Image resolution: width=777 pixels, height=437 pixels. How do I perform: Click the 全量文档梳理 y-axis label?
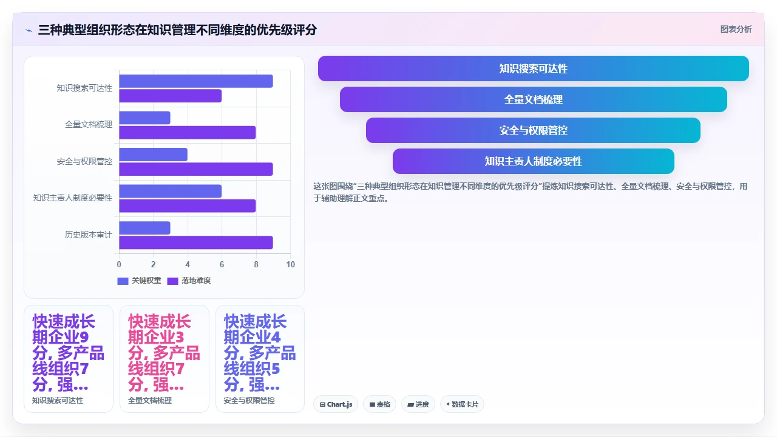click(x=89, y=124)
